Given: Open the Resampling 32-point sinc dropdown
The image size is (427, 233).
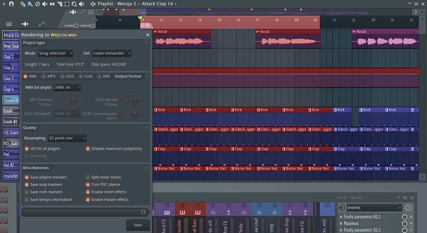Looking at the screenshot, I should (67, 138).
